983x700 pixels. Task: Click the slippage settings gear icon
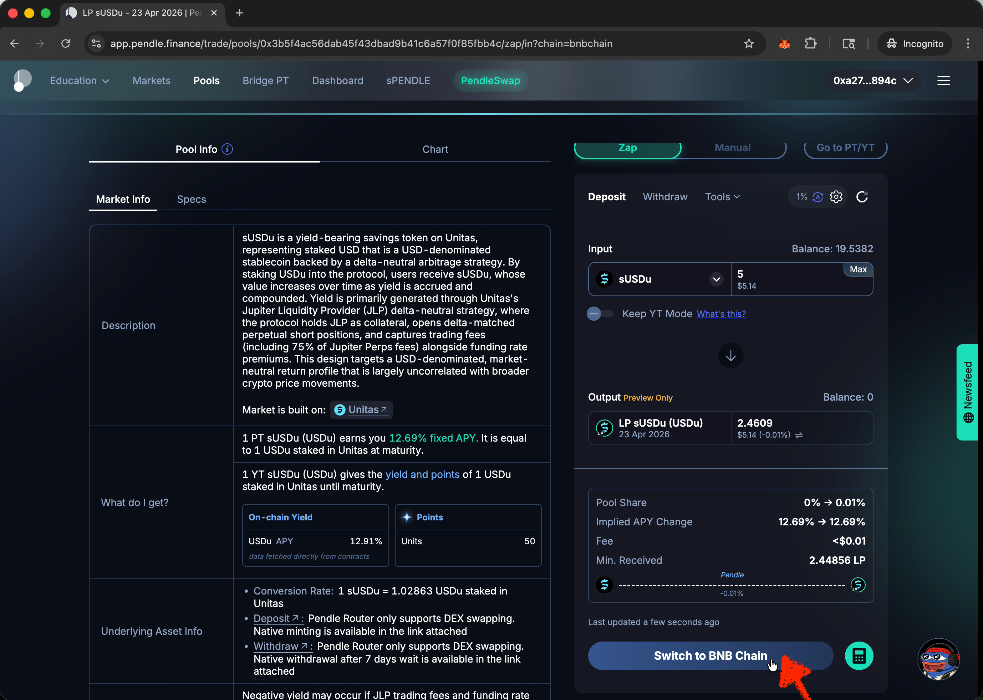pos(836,197)
